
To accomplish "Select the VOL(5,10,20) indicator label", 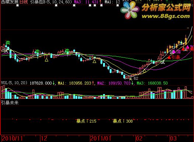I will click(14, 83).
